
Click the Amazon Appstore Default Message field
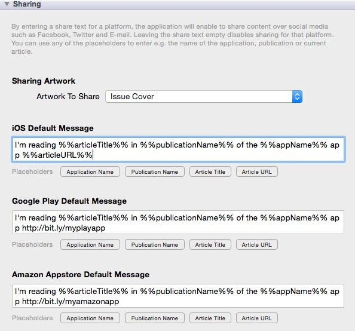coord(178,296)
